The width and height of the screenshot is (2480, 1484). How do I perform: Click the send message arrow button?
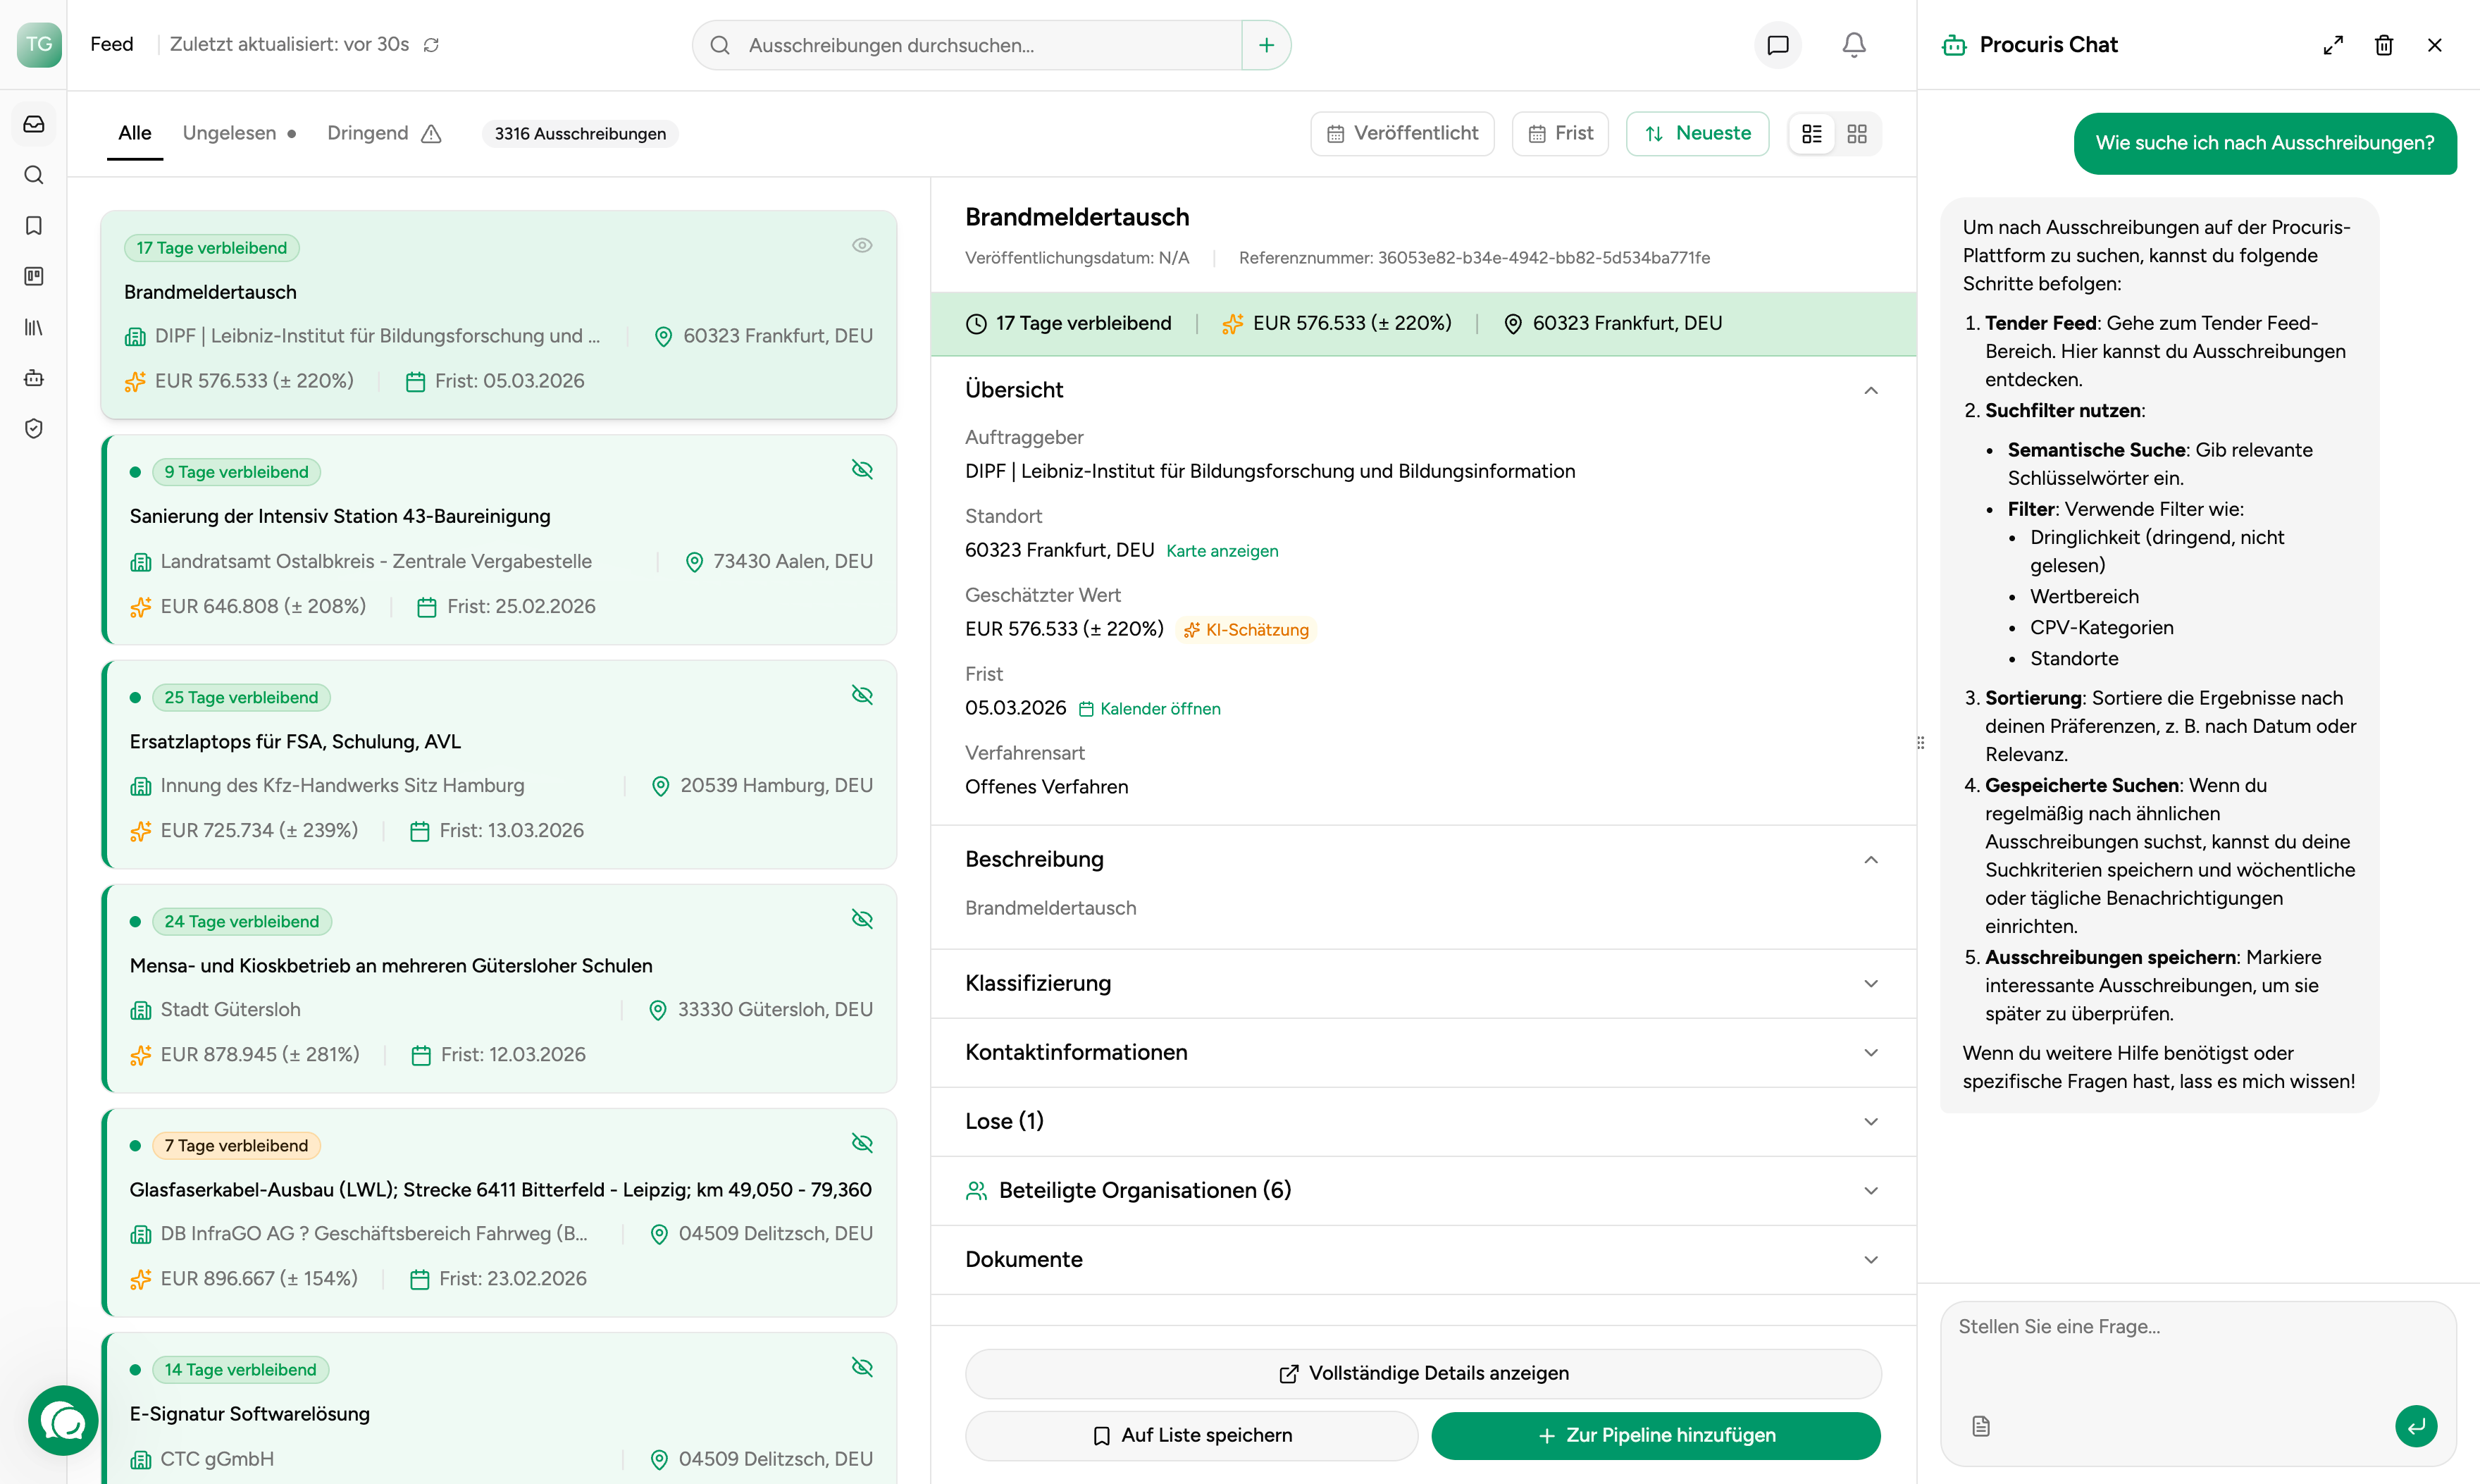2415,1425
